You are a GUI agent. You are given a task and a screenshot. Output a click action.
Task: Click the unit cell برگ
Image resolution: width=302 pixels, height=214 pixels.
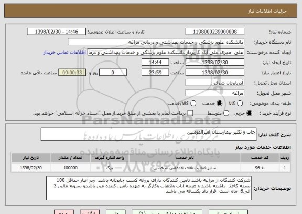click(110, 168)
